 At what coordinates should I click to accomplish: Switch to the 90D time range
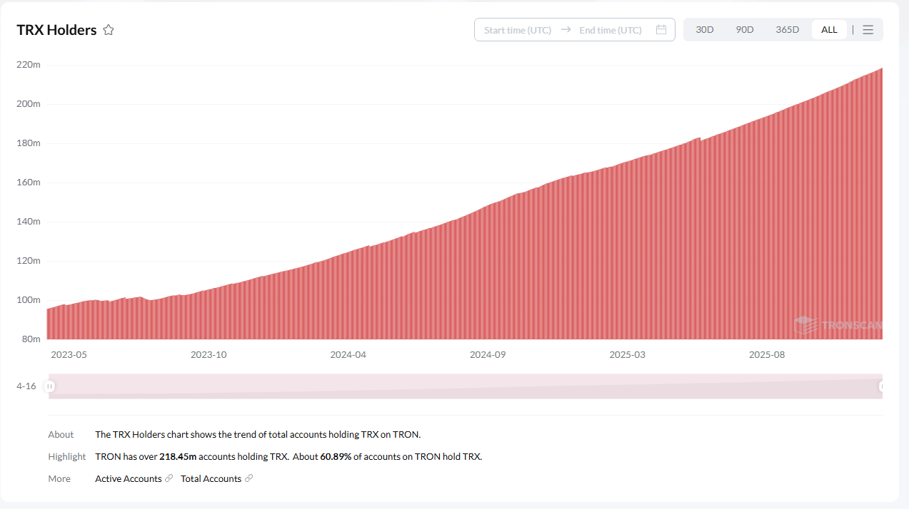745,30
